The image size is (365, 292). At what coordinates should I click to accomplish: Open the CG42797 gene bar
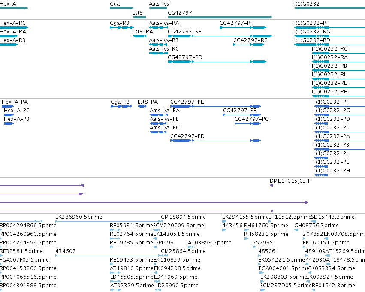(220, 17)
